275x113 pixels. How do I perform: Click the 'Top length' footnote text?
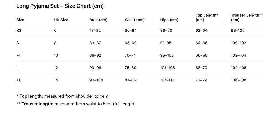point(62,96)
